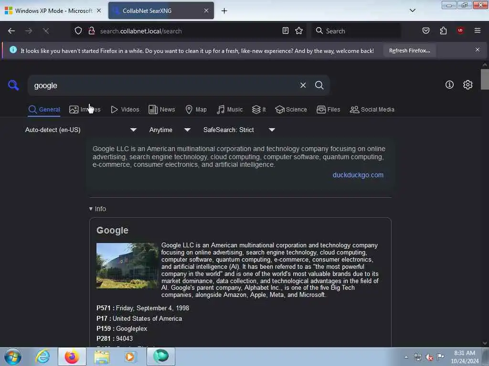
Task: Click the P159 Googleplex entry
Action: (x=122, y=329)
